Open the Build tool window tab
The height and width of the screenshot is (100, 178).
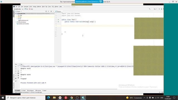pyautogui.click(x=44, y=91)
